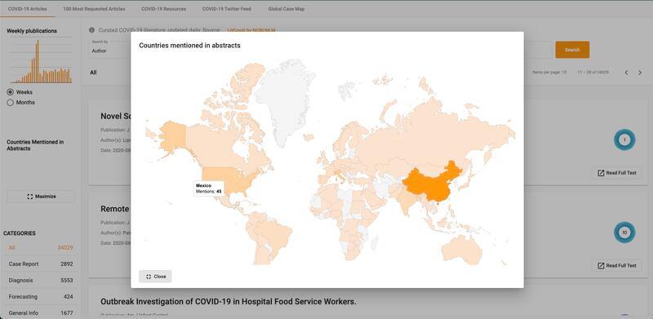Go to next page of results
This screenshot has width=653, height=319.
[640, 73]
